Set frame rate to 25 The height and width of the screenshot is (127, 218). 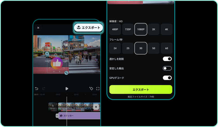click(128, 48)
